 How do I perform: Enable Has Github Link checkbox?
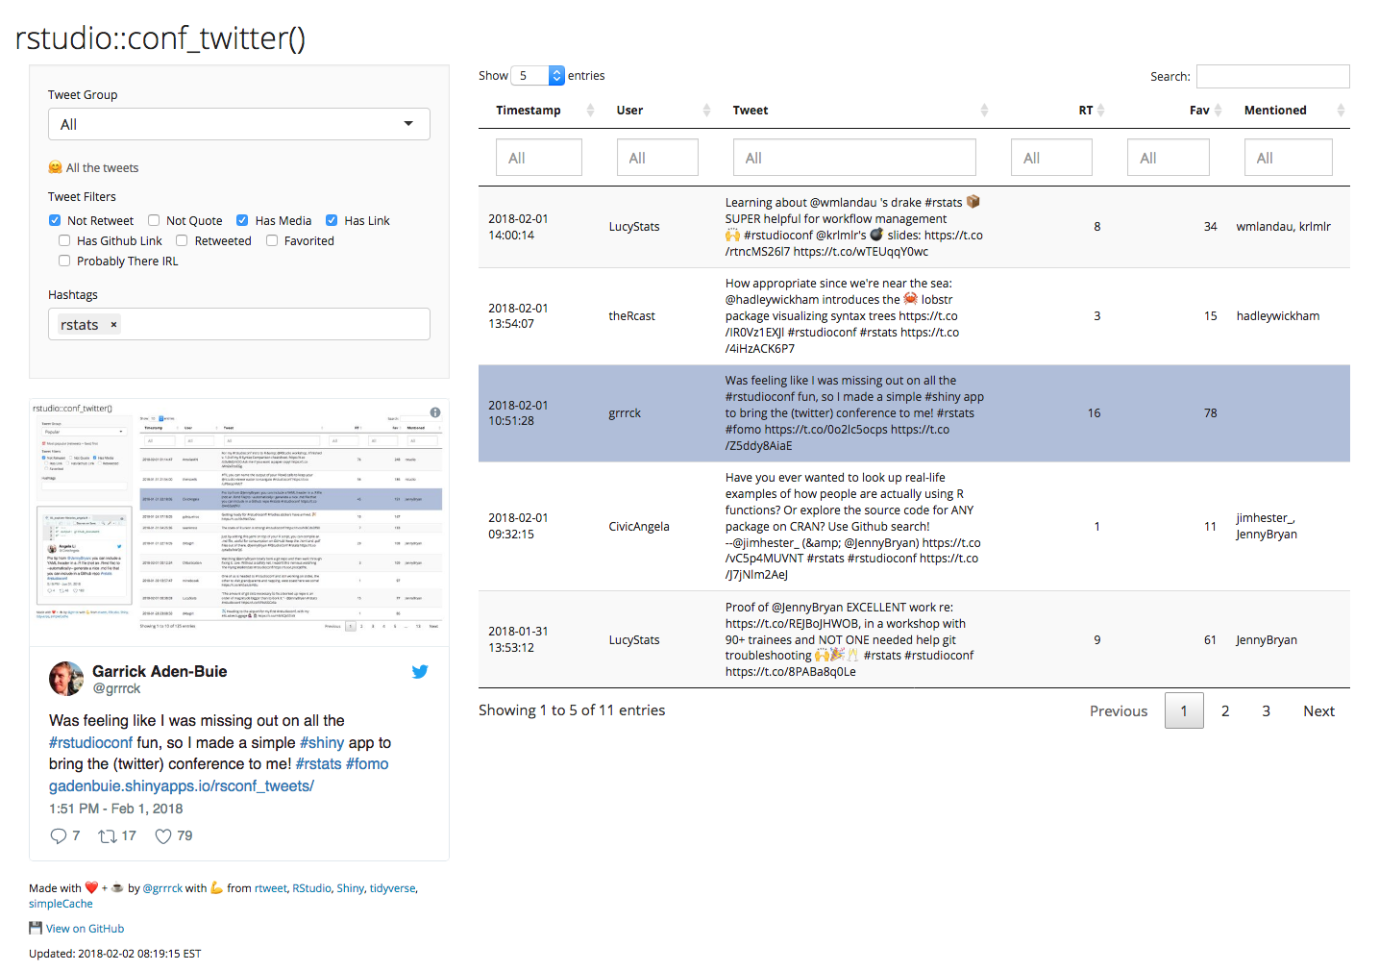click(64, 241)
